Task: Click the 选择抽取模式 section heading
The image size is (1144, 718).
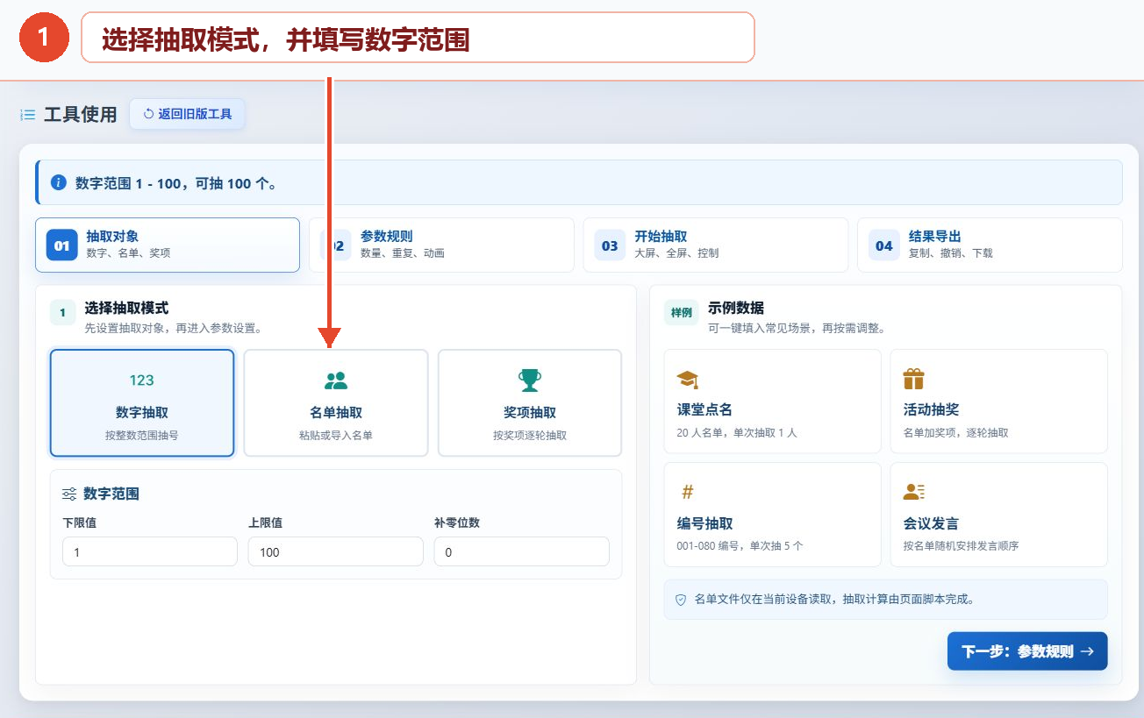Action: coord(126,308)
